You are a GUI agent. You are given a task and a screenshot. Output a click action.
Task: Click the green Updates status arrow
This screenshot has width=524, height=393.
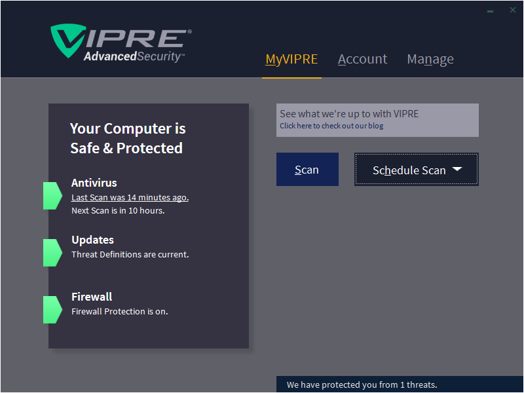click(x=52, y=253)
